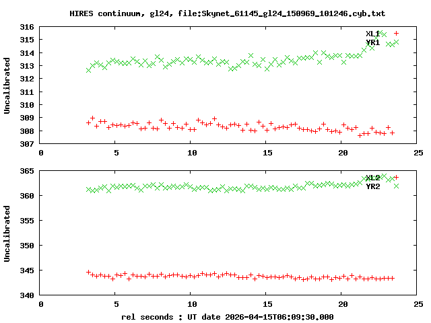This screenshot has width=431, height=323.
Task: Click the file name Skynet_61145_gl24_150969_101246.cyb.txt in title
Action: [x=294, y=13]
